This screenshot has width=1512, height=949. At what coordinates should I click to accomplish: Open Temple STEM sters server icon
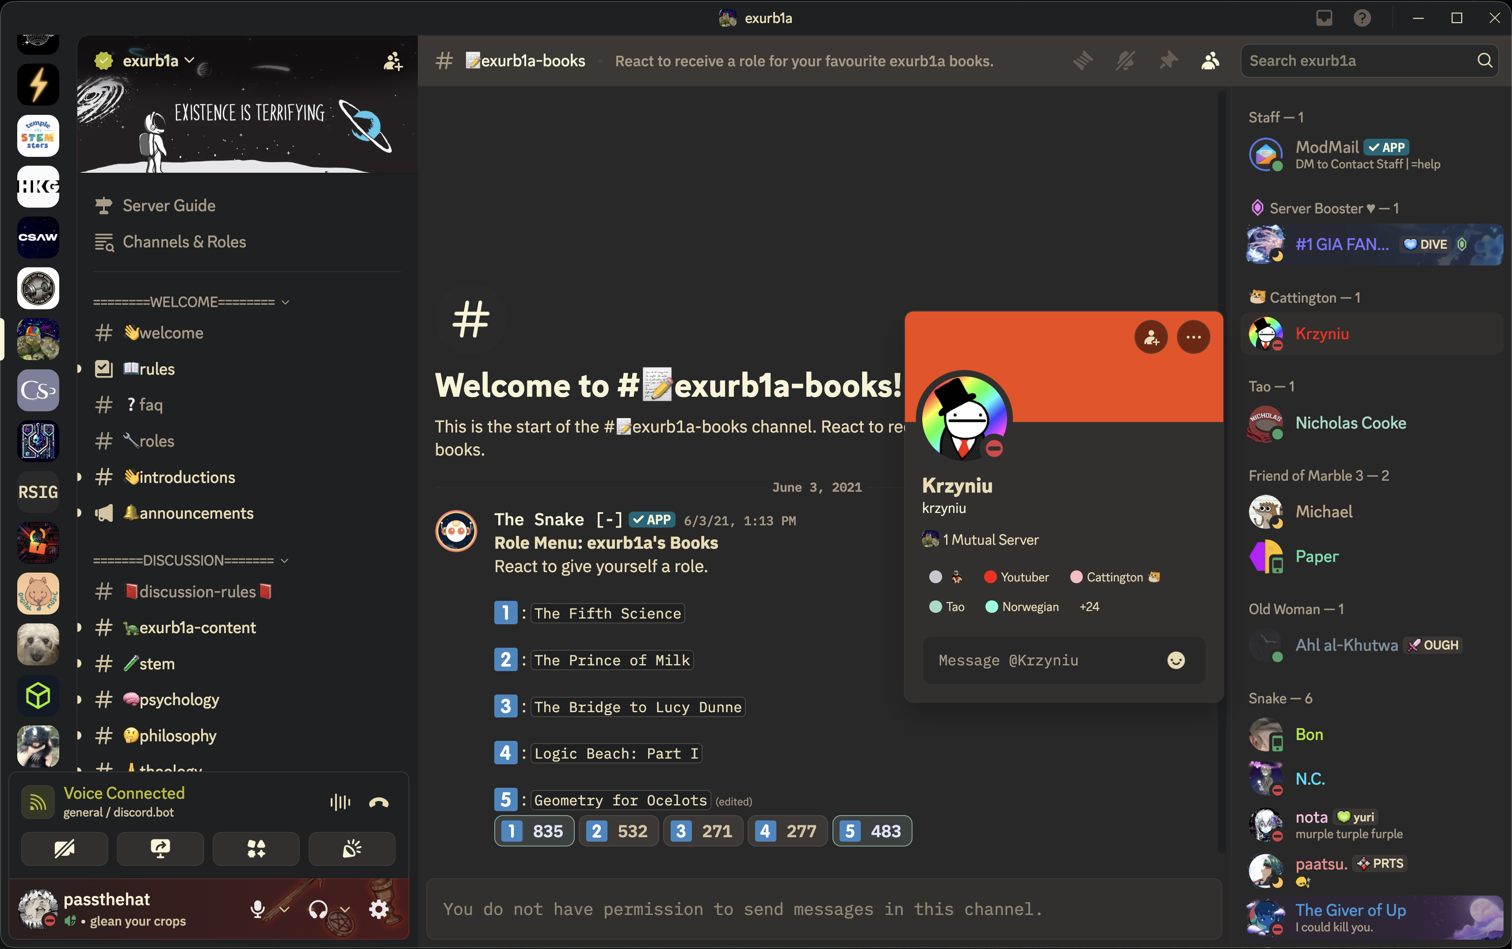point(38,136)
